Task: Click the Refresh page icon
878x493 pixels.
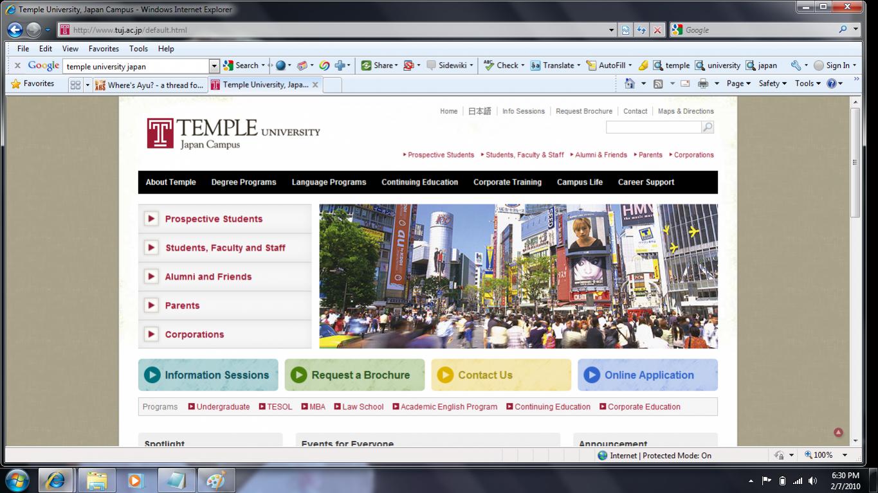Action: tap(641, 30)
